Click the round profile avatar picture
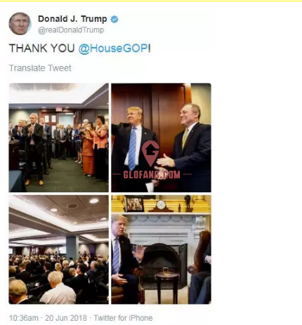 tap(20, 24)
